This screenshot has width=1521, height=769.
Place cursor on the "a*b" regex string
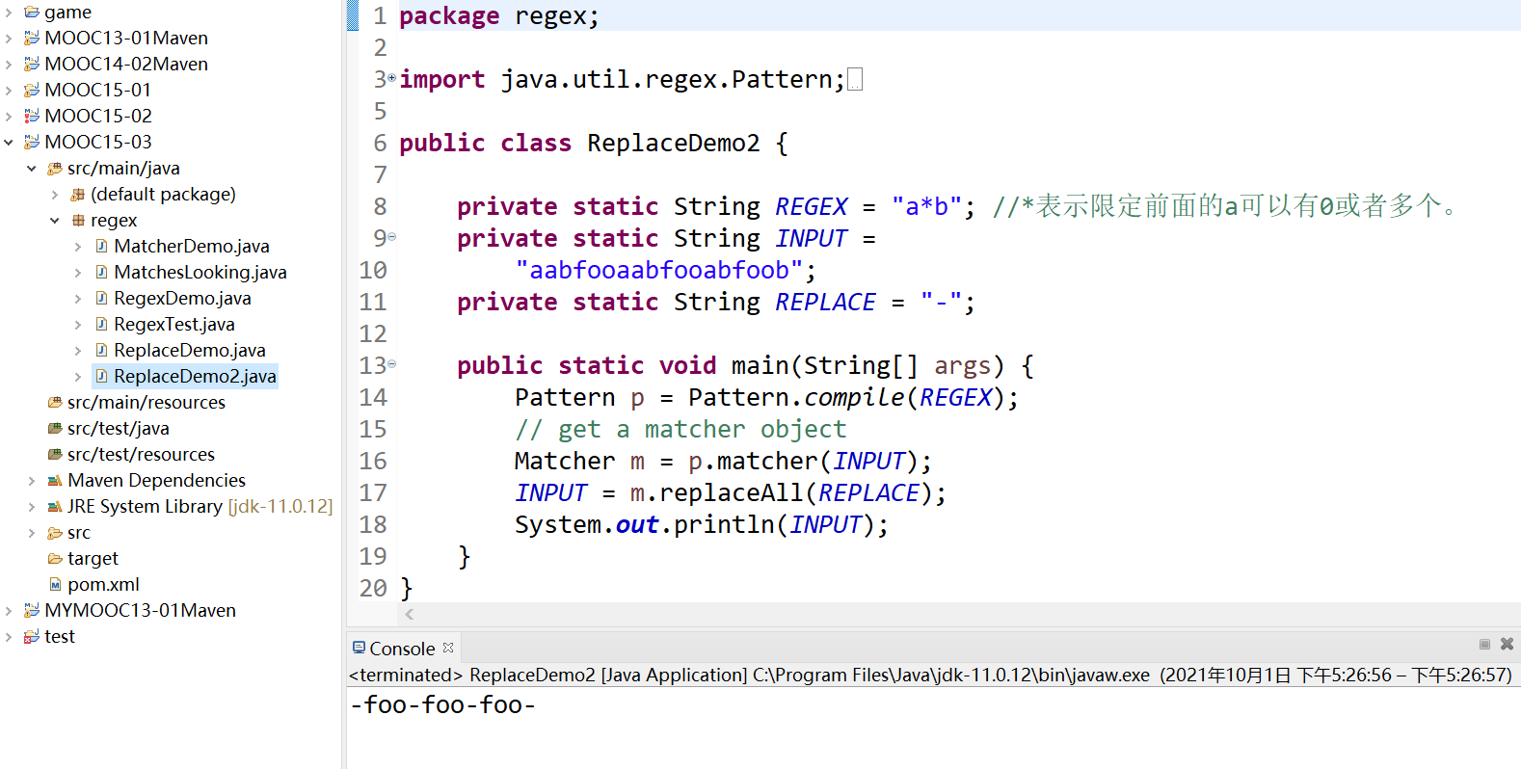tap(926, 206)
